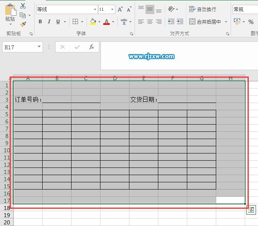Apply cell borders icon
The height and width of the screenshot is (226, 258).
pyautogui.click(x=76, y=22)
